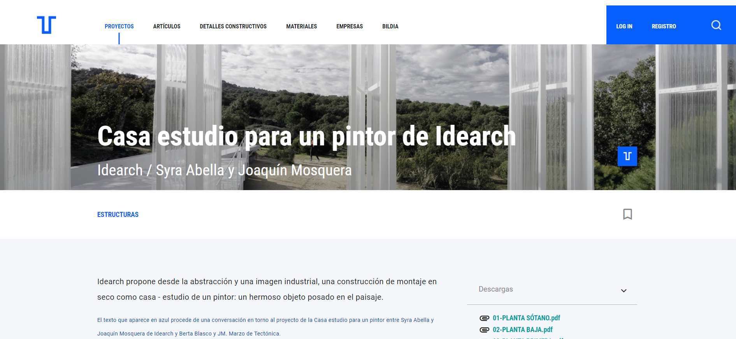Click the blue Tectónica badge on hero image
Screen dimensions: 736x339
coord(627,156)
